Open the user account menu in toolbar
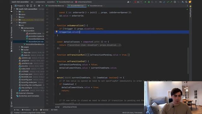 (129, 2)
